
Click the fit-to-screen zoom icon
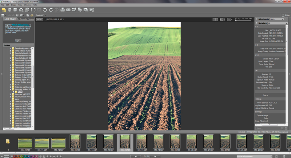click(229, 19)
